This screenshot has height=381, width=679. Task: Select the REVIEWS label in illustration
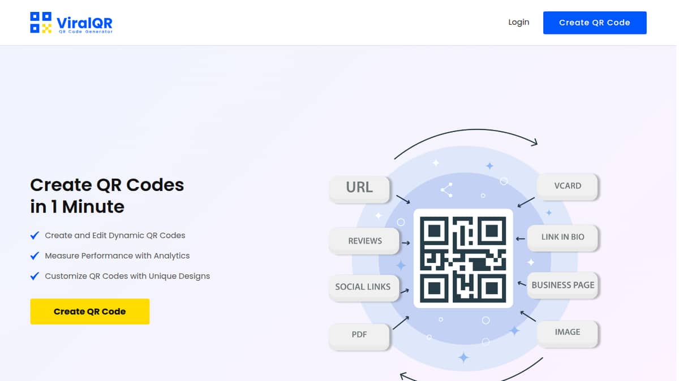[365, 241]
